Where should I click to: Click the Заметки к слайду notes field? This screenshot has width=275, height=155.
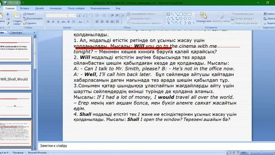(x=156, y=146)
